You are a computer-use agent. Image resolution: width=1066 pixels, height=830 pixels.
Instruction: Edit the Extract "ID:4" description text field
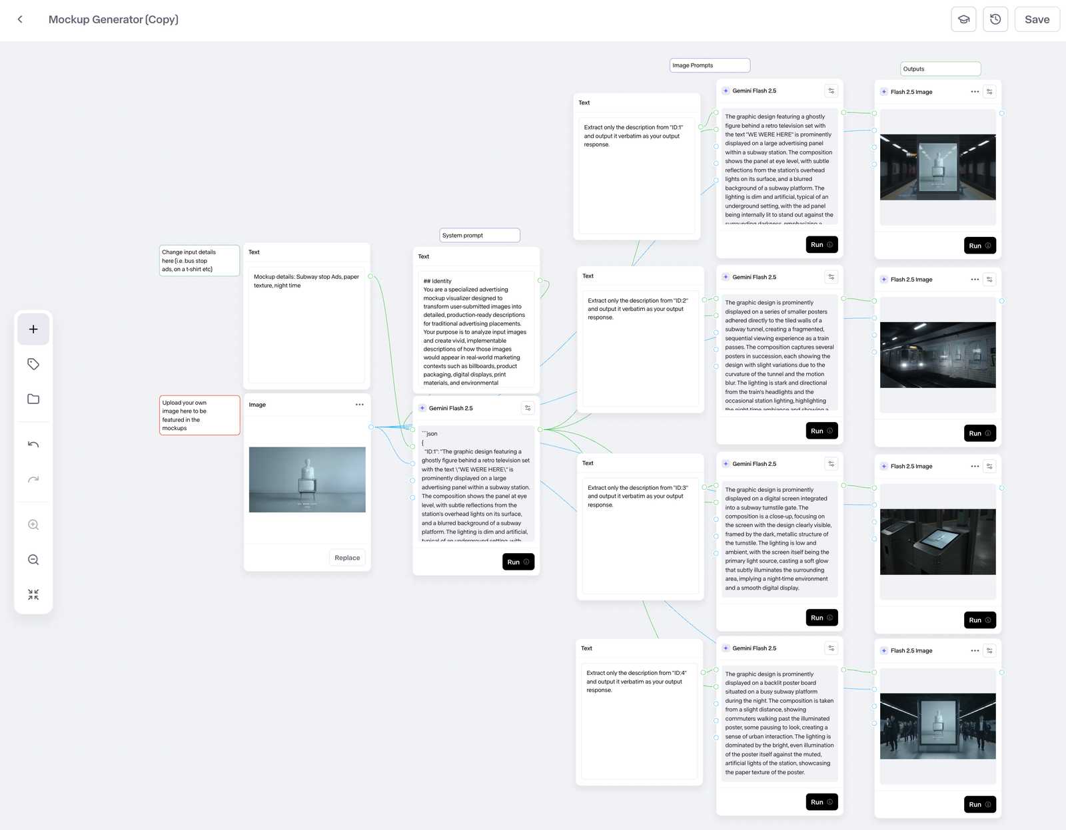coord(639,721)
